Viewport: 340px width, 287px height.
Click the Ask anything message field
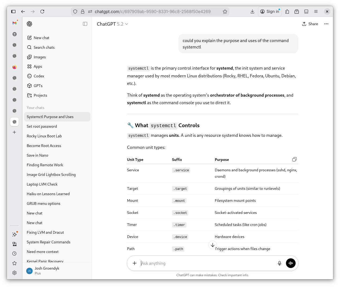[206, 263]
